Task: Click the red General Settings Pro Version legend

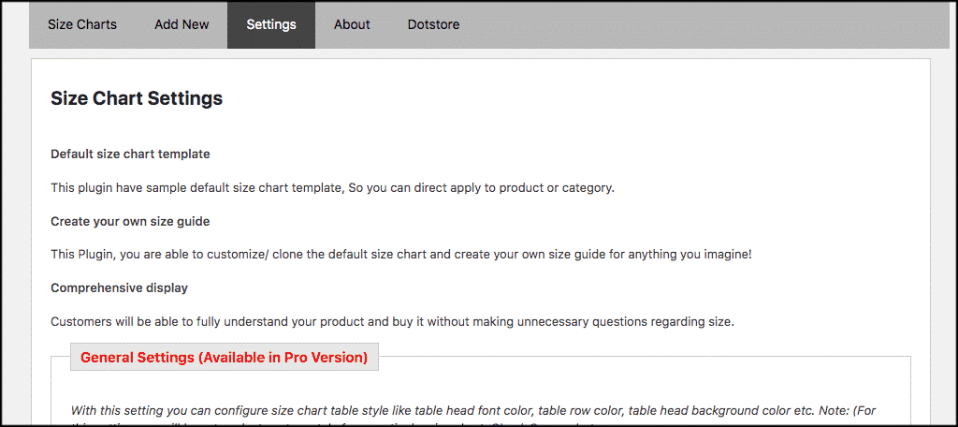Action: 224,357
